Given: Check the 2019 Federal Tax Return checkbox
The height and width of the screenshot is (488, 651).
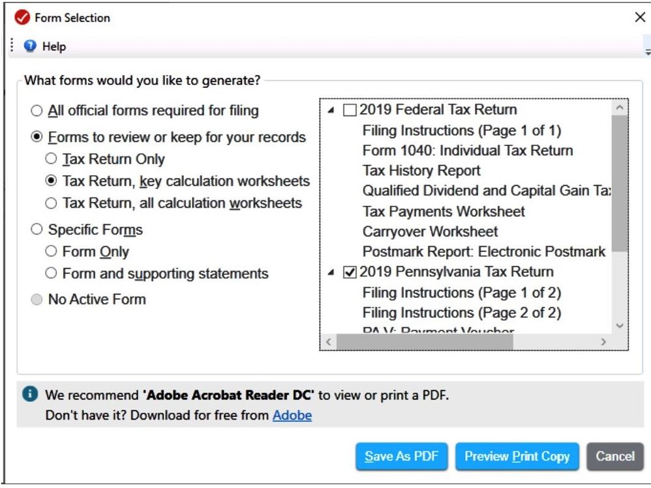Looking at the screenshot, I should coord(350,110).
